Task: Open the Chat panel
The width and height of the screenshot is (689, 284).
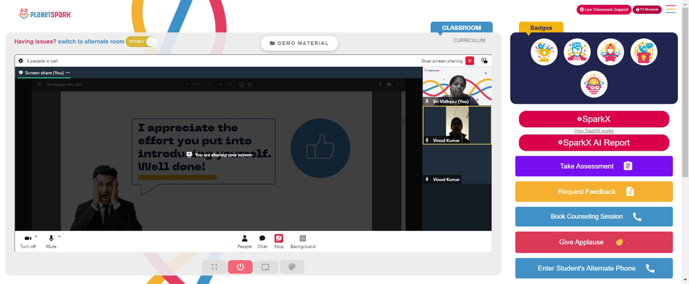Action: pos(263,241)
